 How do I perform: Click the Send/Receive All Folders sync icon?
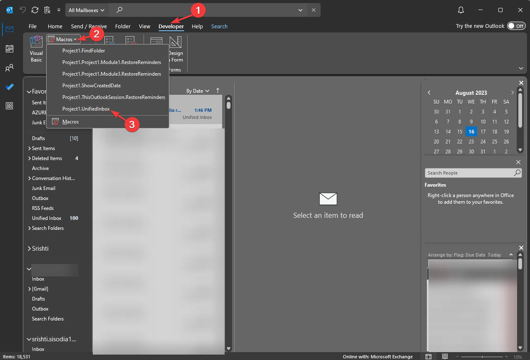[35, 10]
